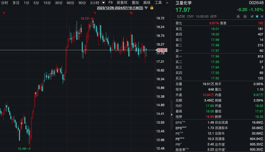Click the 融 margin trading badge

tap(245, 16)
